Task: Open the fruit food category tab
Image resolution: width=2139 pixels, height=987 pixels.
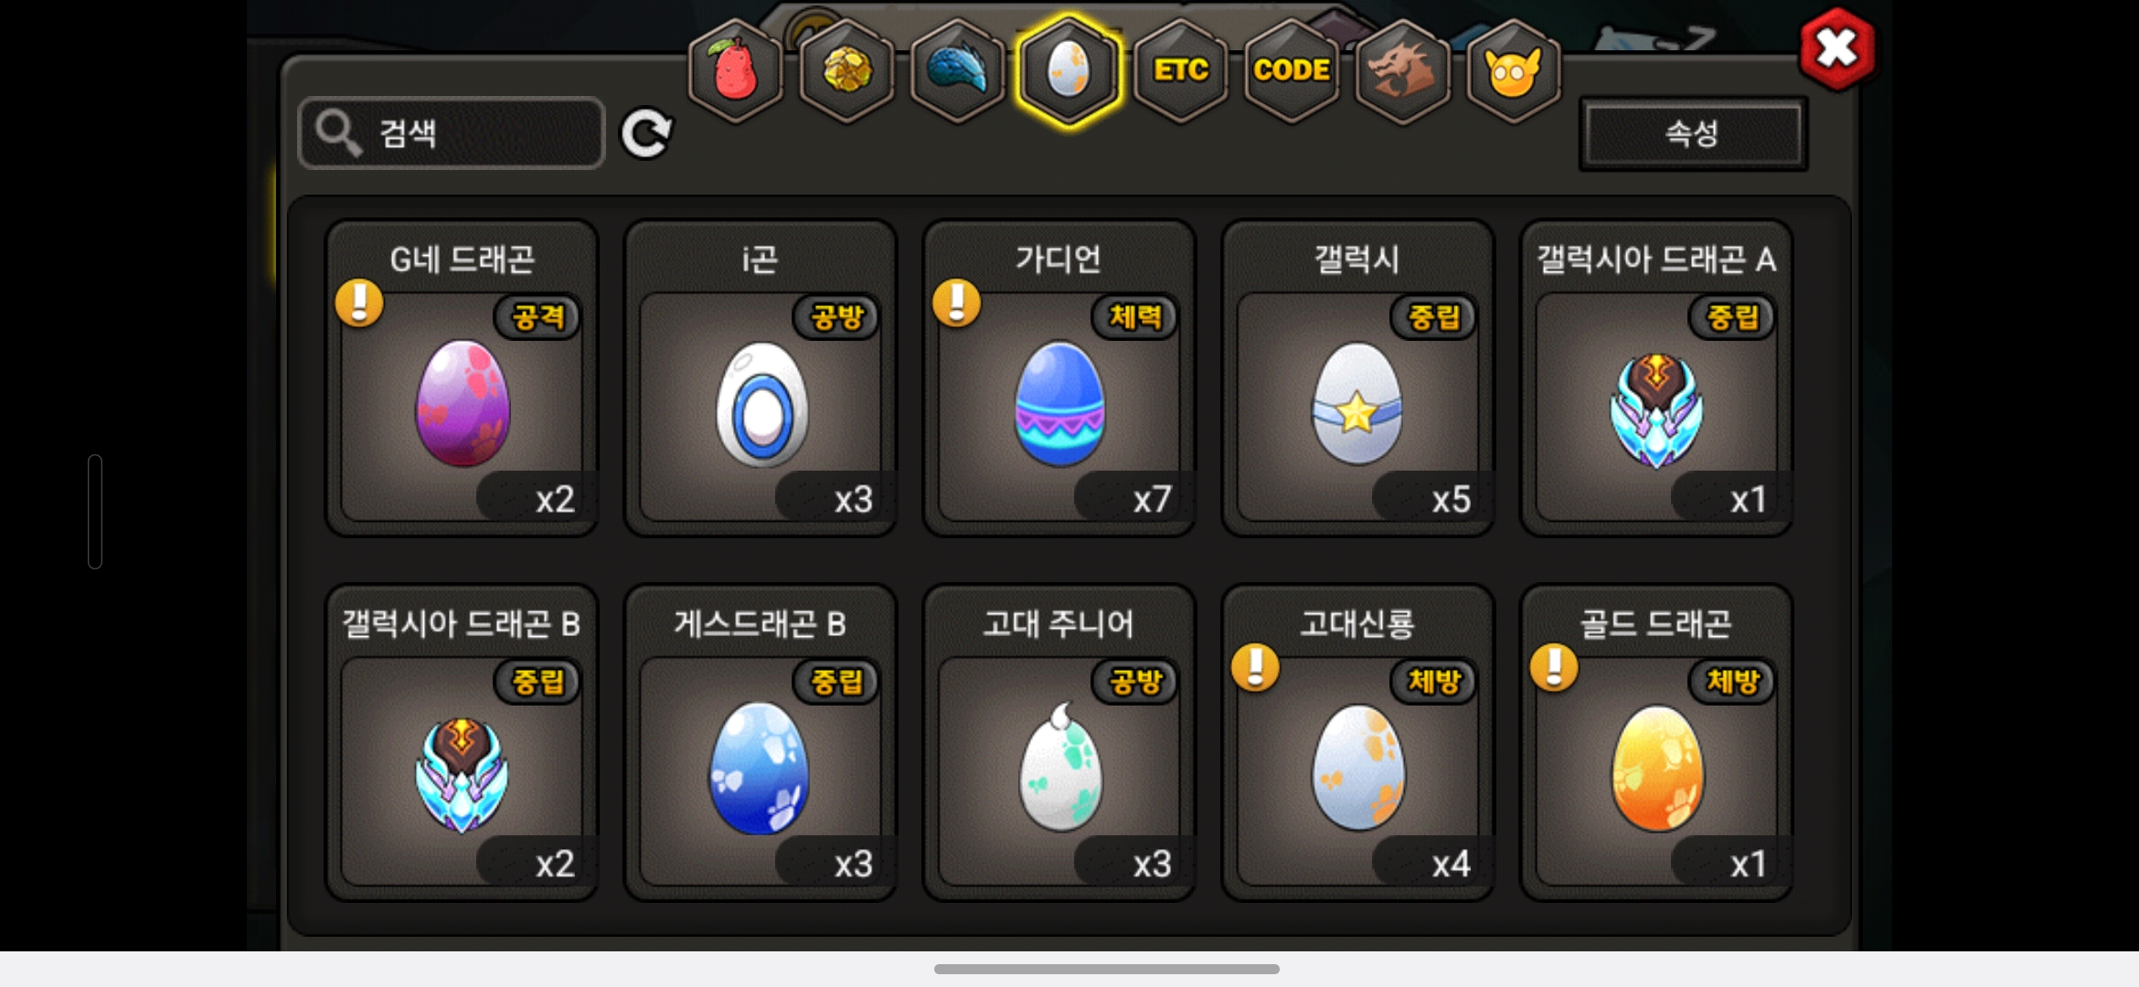Action: [x=735, y=70]
